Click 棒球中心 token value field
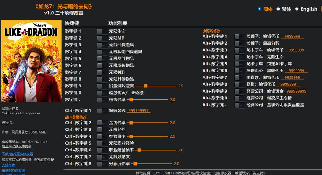The width and height of the screenshot is (322, 175). coord(296,71)
